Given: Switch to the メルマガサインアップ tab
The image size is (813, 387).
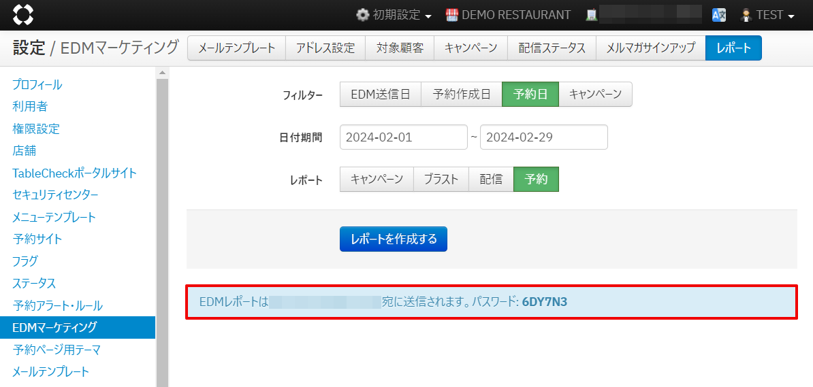Looking at the screenshot, I should pos(650,48).
